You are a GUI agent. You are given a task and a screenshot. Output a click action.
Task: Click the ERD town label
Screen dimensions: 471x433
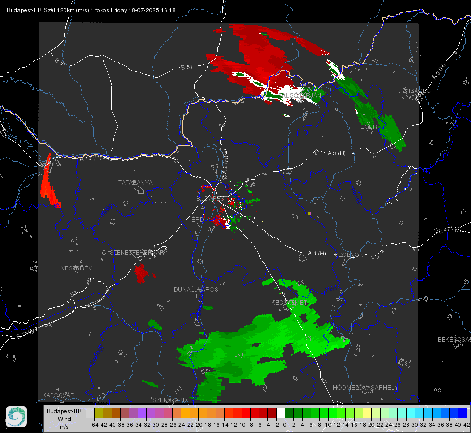coord(197,220)
